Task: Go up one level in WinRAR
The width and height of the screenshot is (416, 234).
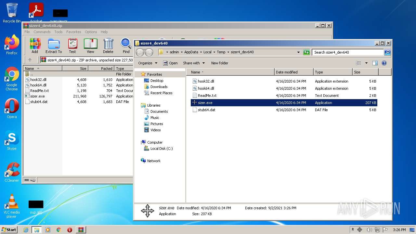Action: pos(30,60)
